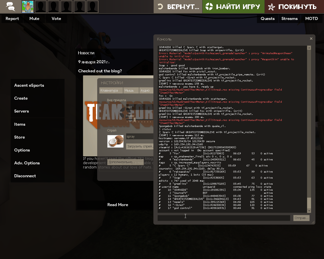Click the console scrollbar down arrow
The image size is (324, 259).
tap(309, 211)
